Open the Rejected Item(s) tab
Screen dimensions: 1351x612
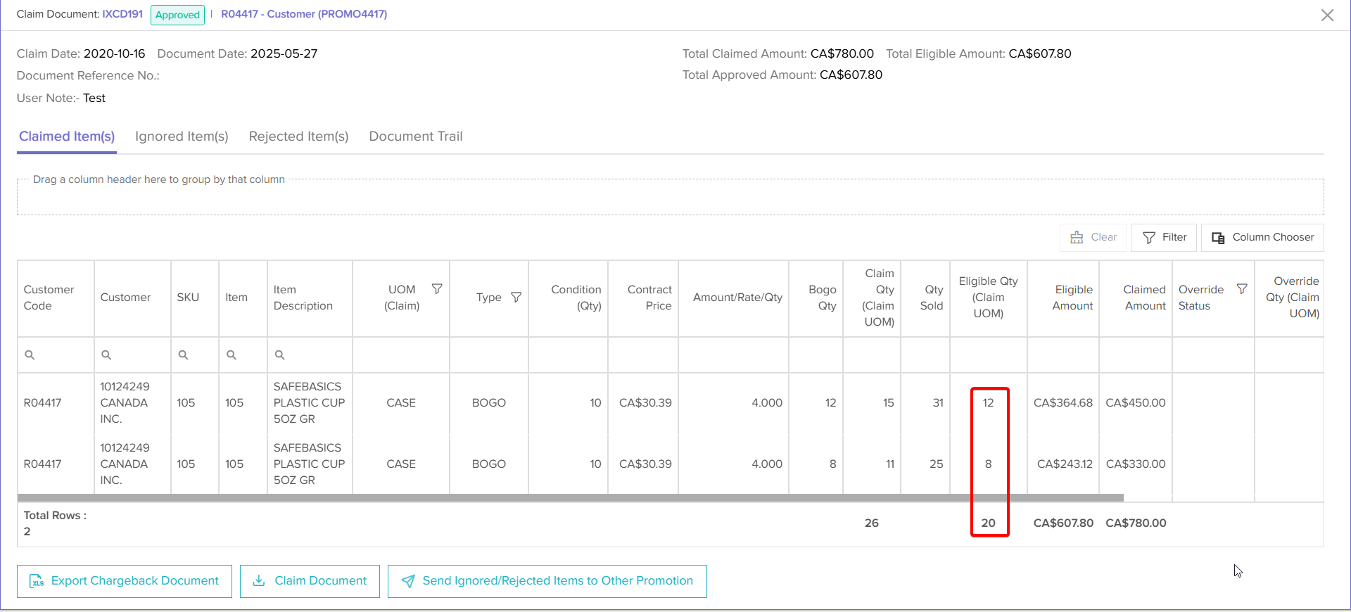click(x=298, y=136)
